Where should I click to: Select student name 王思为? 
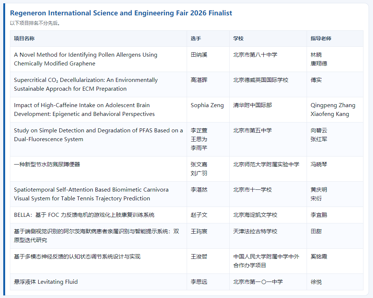click(x=199, y=139)
